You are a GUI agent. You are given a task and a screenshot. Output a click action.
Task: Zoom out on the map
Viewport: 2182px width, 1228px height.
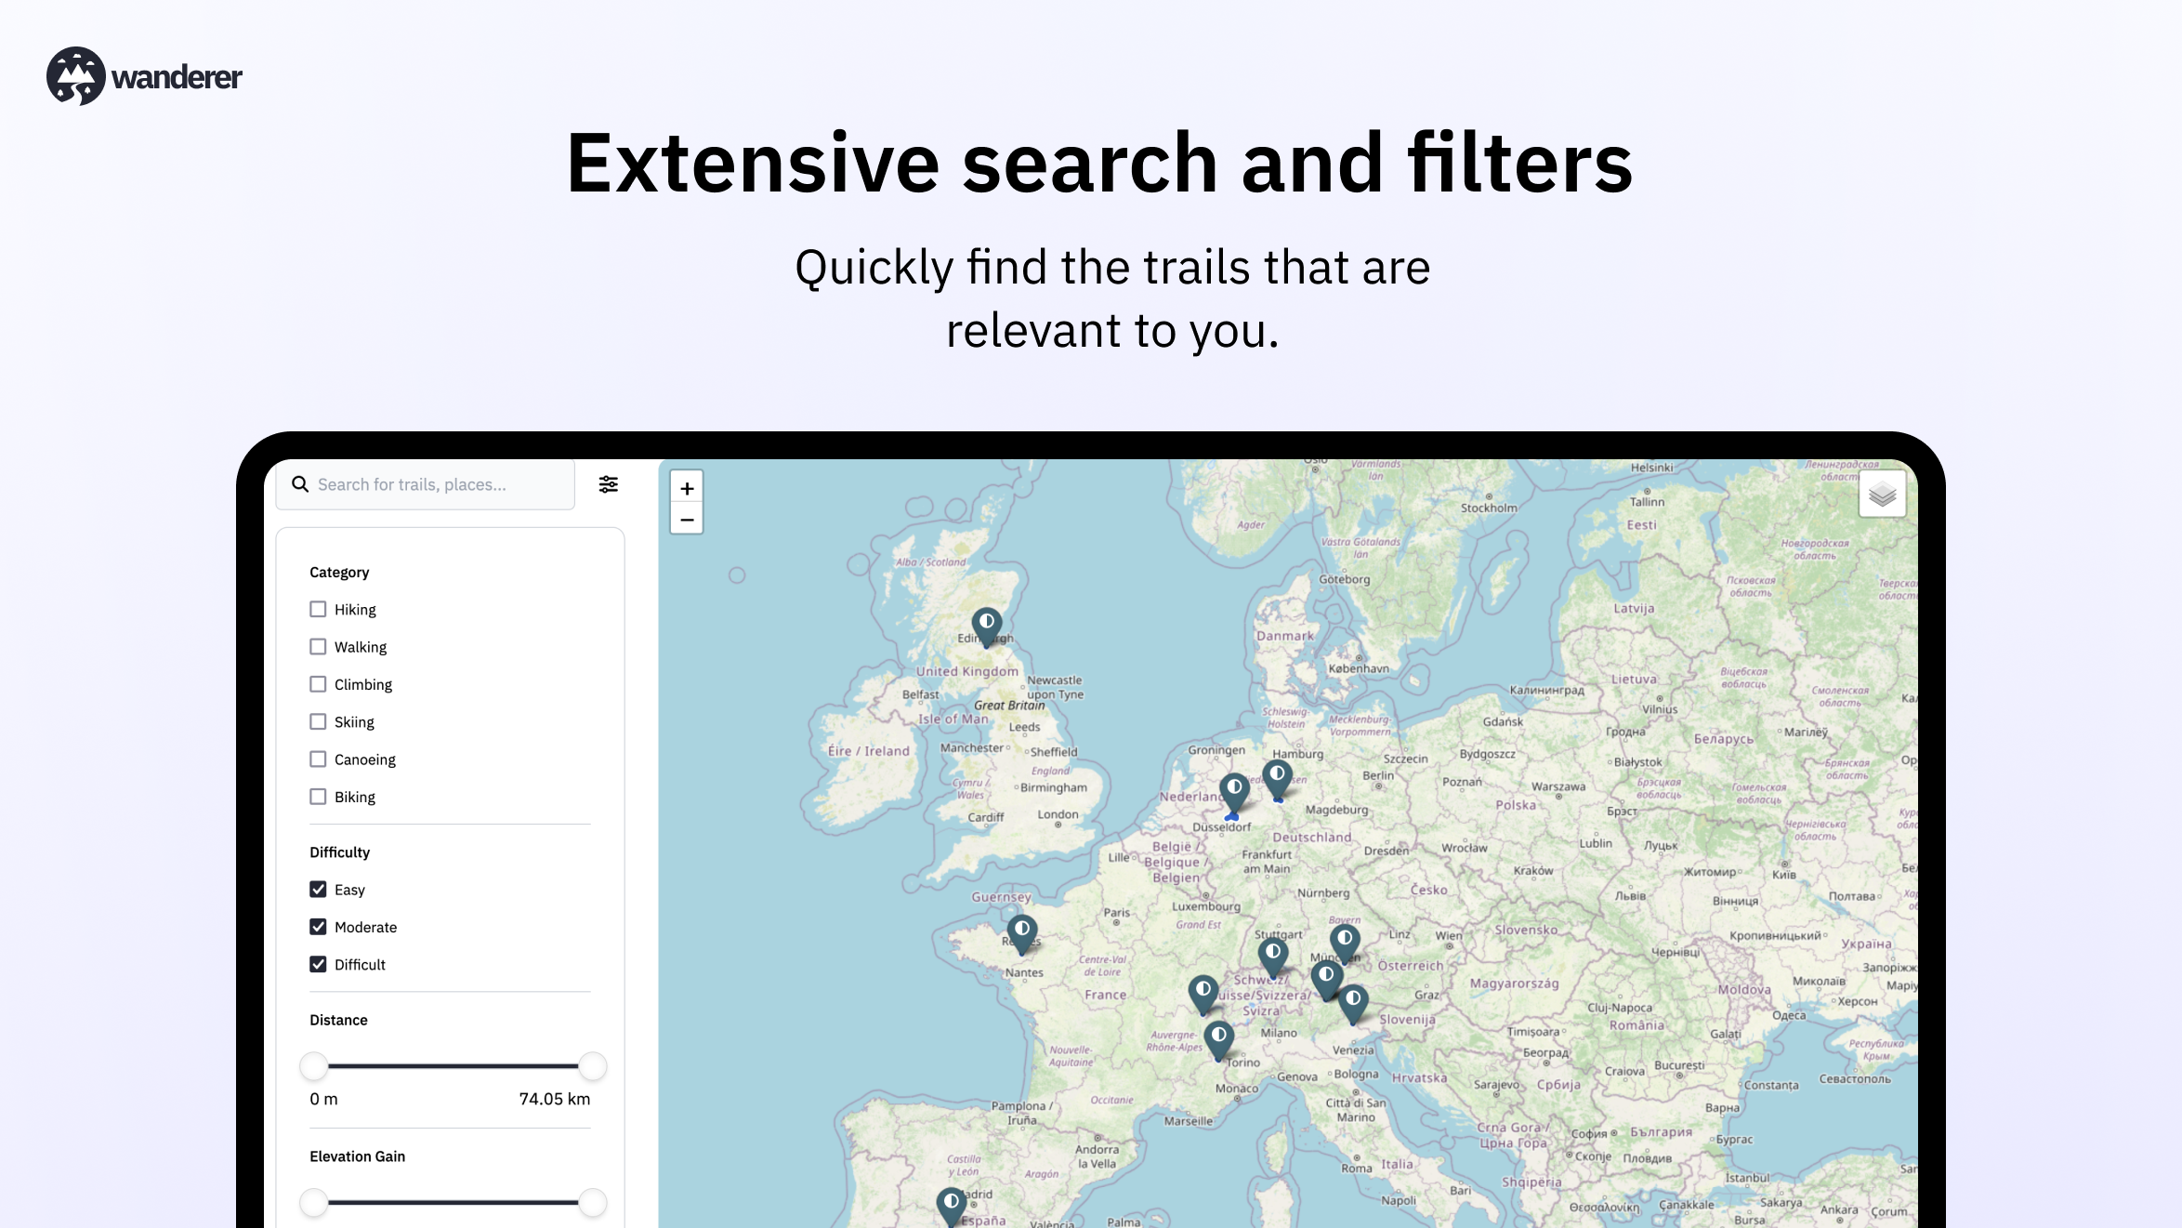687,519
